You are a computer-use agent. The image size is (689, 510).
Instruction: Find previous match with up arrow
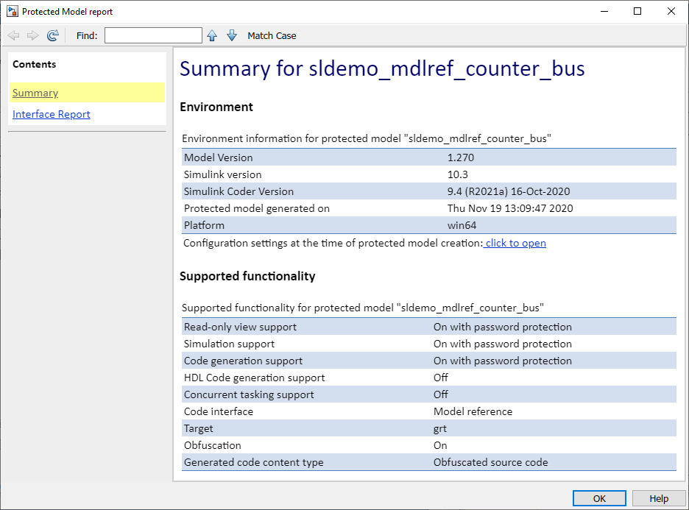tap(212, 35)
